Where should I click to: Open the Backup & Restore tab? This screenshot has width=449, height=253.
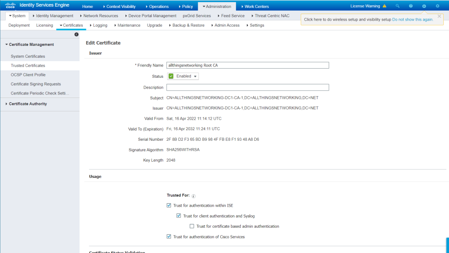tap(187, 25)
